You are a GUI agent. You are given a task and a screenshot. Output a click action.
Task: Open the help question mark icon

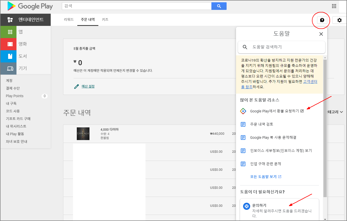[322, 20]
